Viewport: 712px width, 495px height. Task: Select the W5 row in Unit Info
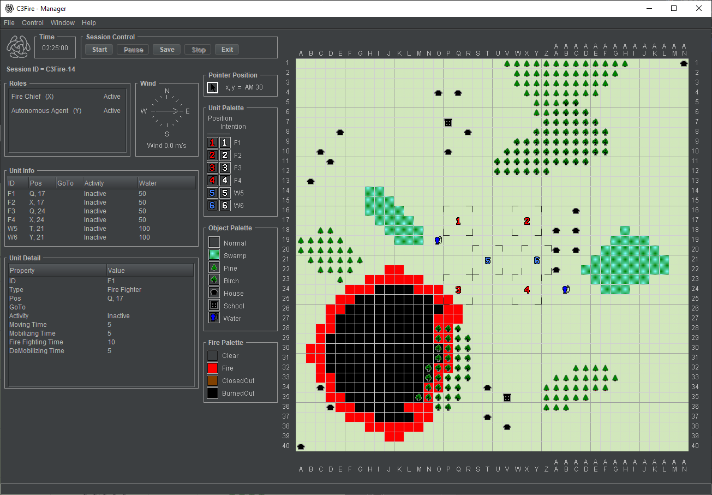pyautogui.click(x=101, y=229)
